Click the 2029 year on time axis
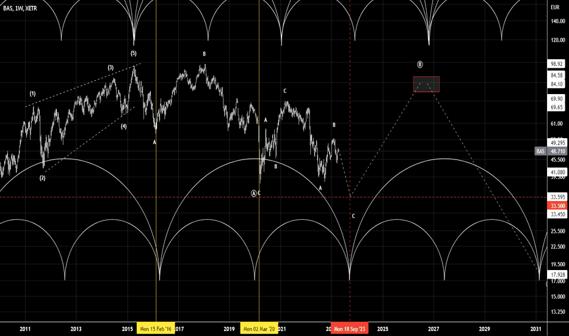 (x=485, y=329)
